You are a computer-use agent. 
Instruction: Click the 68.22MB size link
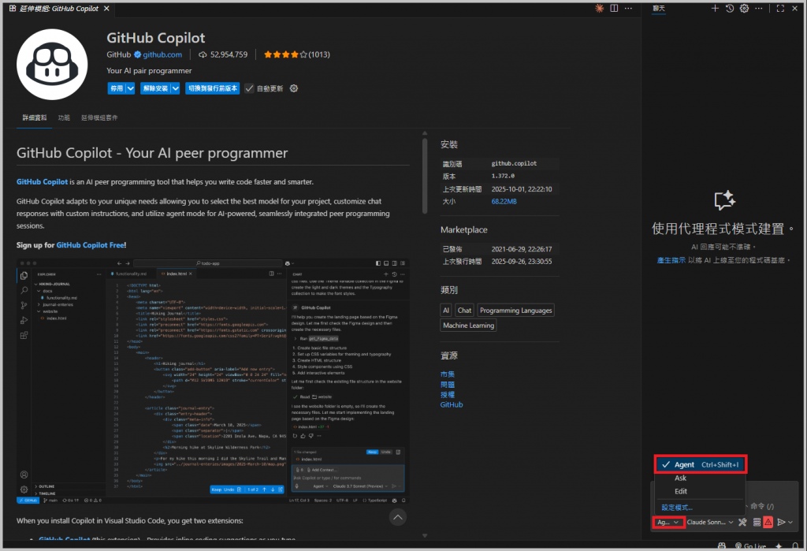click(x=504, y=201)
